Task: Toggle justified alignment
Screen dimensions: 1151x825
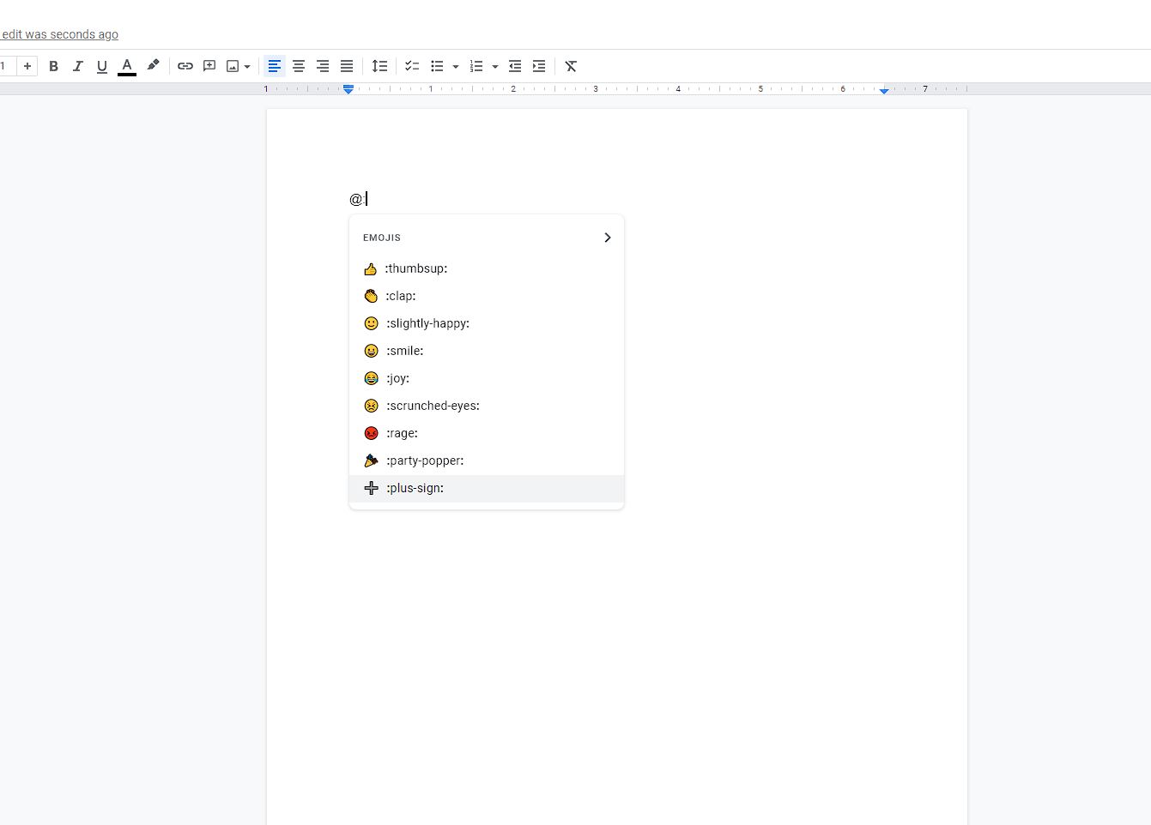Action: [346, 66]
